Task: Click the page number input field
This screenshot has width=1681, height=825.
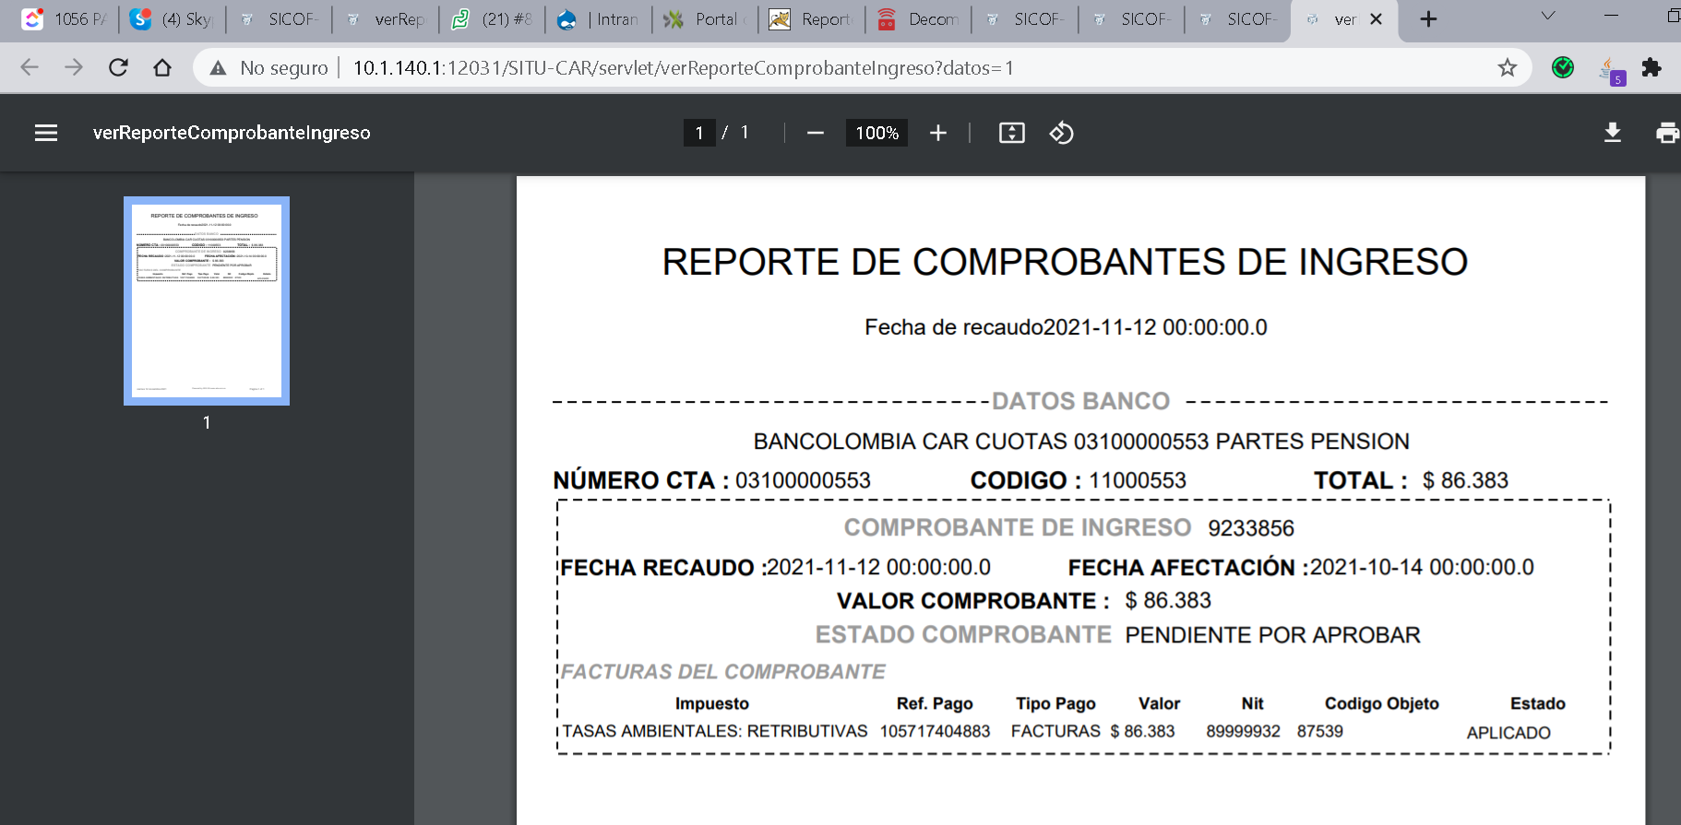Action: click(x=699, y=133)
